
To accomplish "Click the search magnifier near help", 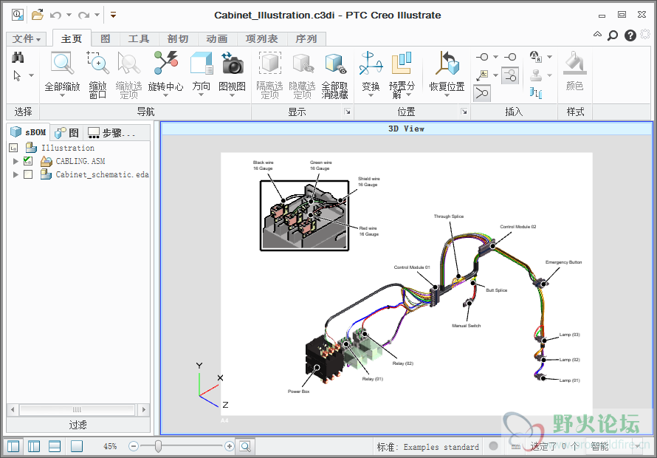I will (613, 35).
